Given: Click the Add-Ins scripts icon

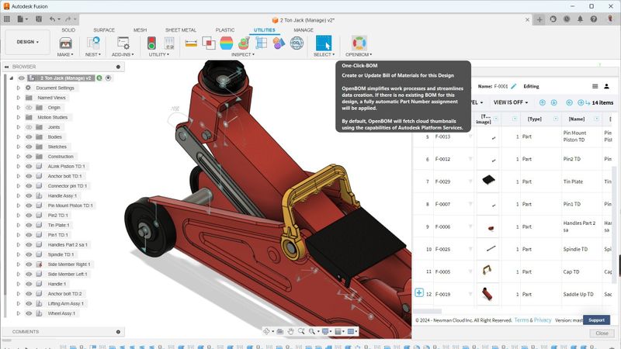Looking at the screenshot, I should point(123,43).
